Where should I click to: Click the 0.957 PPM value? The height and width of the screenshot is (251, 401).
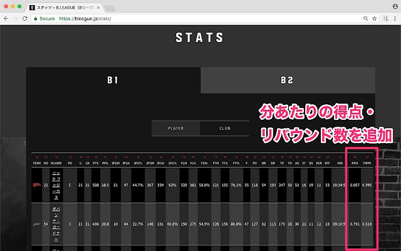(355, 185)
